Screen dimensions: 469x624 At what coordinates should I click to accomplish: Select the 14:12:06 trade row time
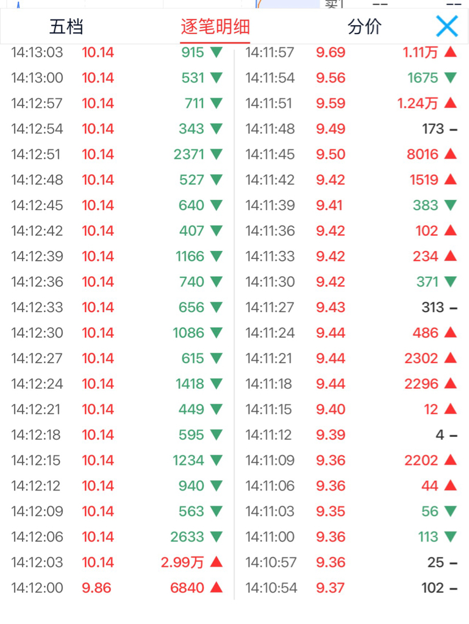click(x=37, y=537)
